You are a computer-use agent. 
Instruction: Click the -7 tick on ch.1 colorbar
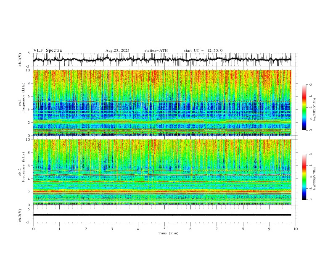[x=310, y=131]
